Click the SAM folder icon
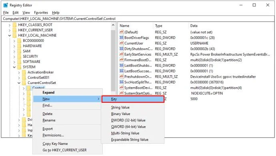 [x=19, y=51]
